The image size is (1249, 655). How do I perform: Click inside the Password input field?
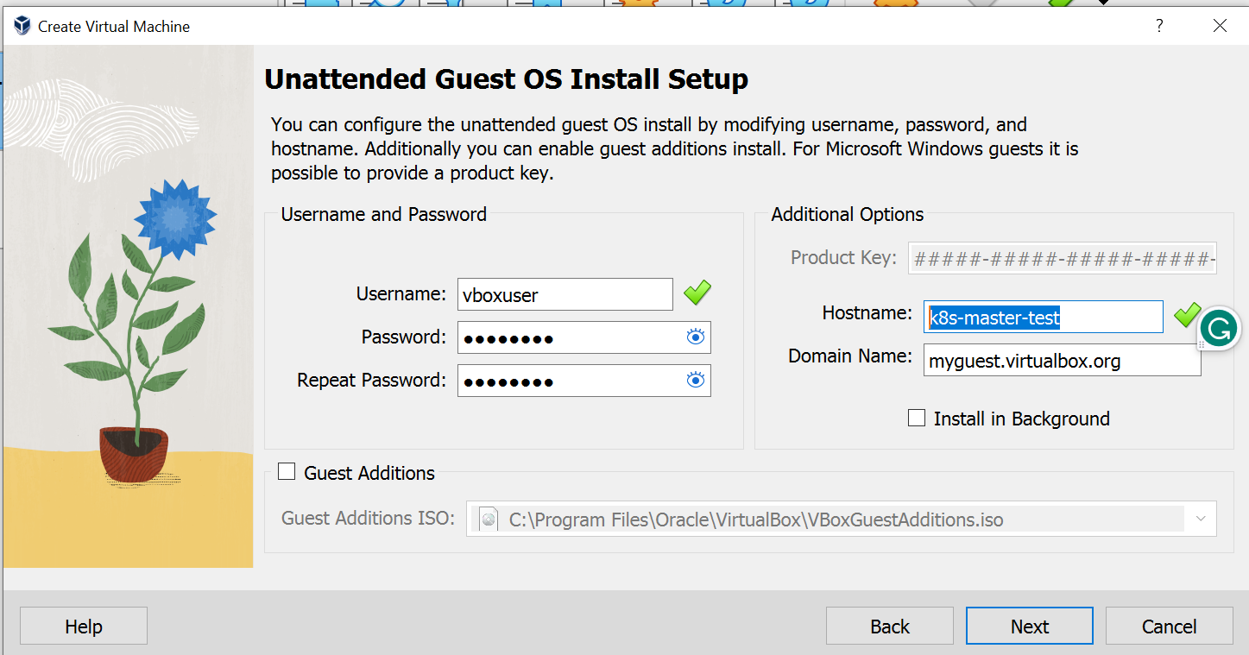[x=570, y=337]
